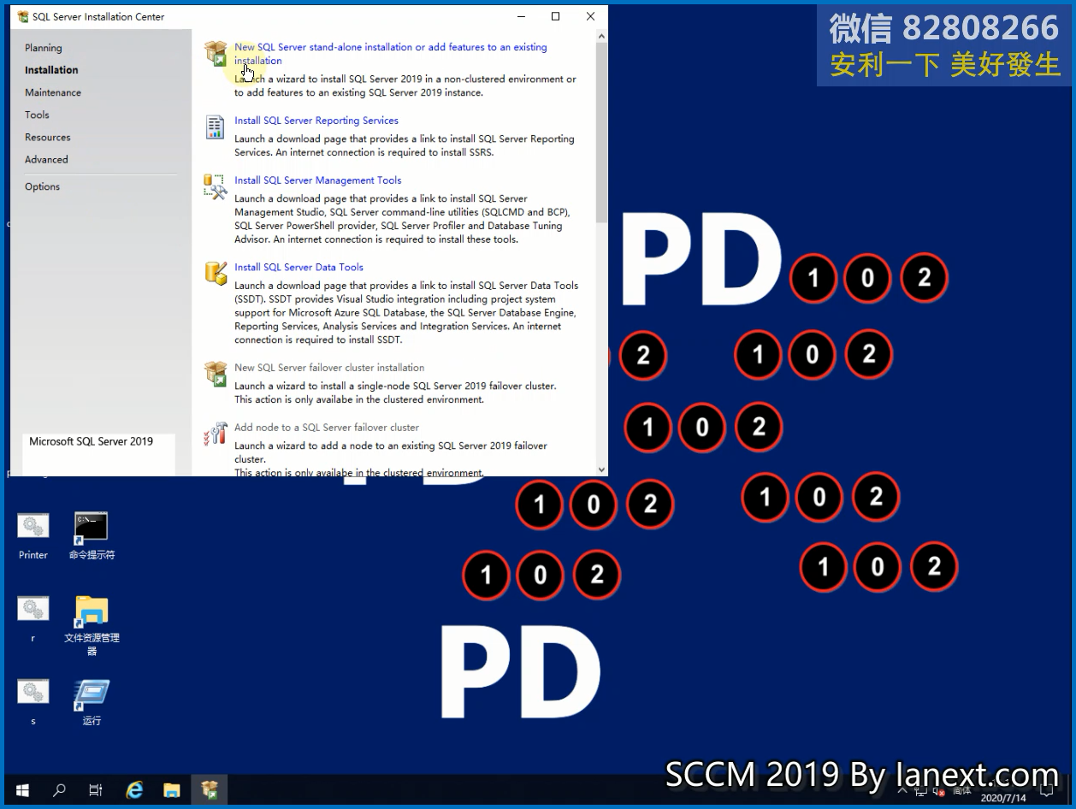Click Add node to a SQL Server failover cluster
The height and width of the screenshot is (809, 1076).
coord(327,428)
